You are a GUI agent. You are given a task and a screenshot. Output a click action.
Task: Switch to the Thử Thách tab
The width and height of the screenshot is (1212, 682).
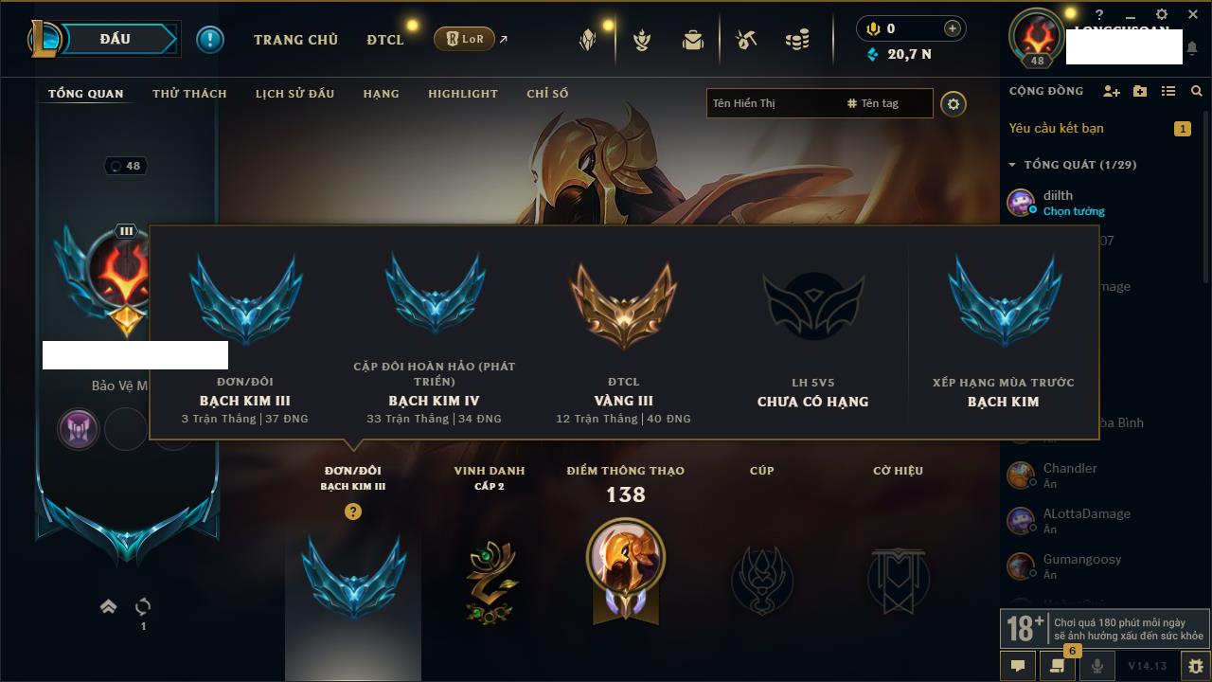(x=189, y=94)
